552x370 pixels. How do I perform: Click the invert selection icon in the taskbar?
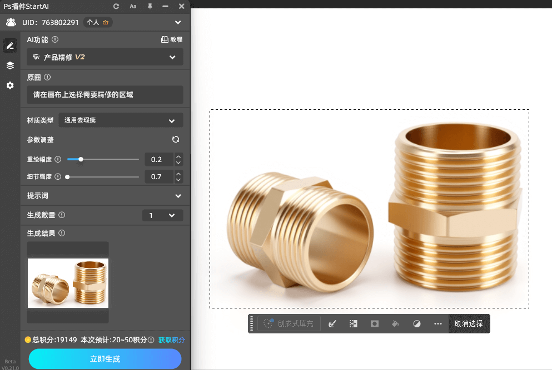353,323
